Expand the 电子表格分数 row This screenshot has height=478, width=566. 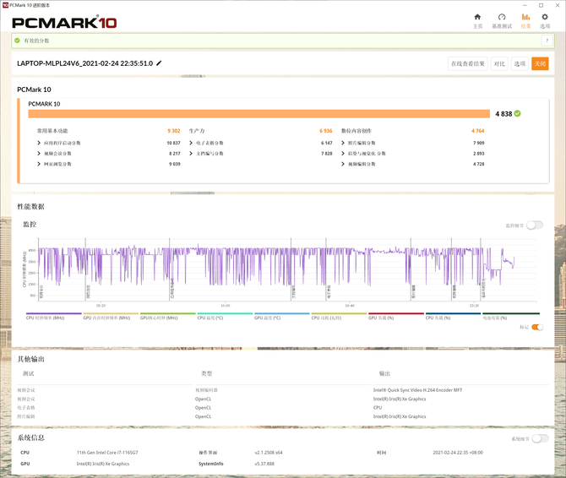click(191, 143)
